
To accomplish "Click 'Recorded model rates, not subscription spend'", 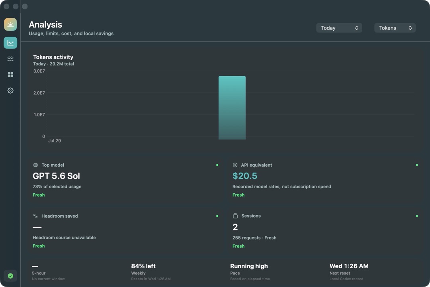I will (x=281, y=187).
